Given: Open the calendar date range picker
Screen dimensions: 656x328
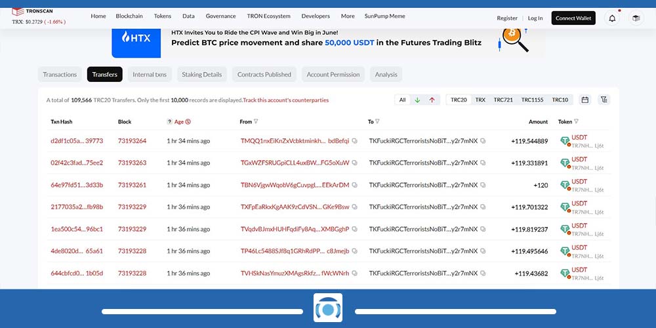Looking at the screenshot, I should 584,100.
